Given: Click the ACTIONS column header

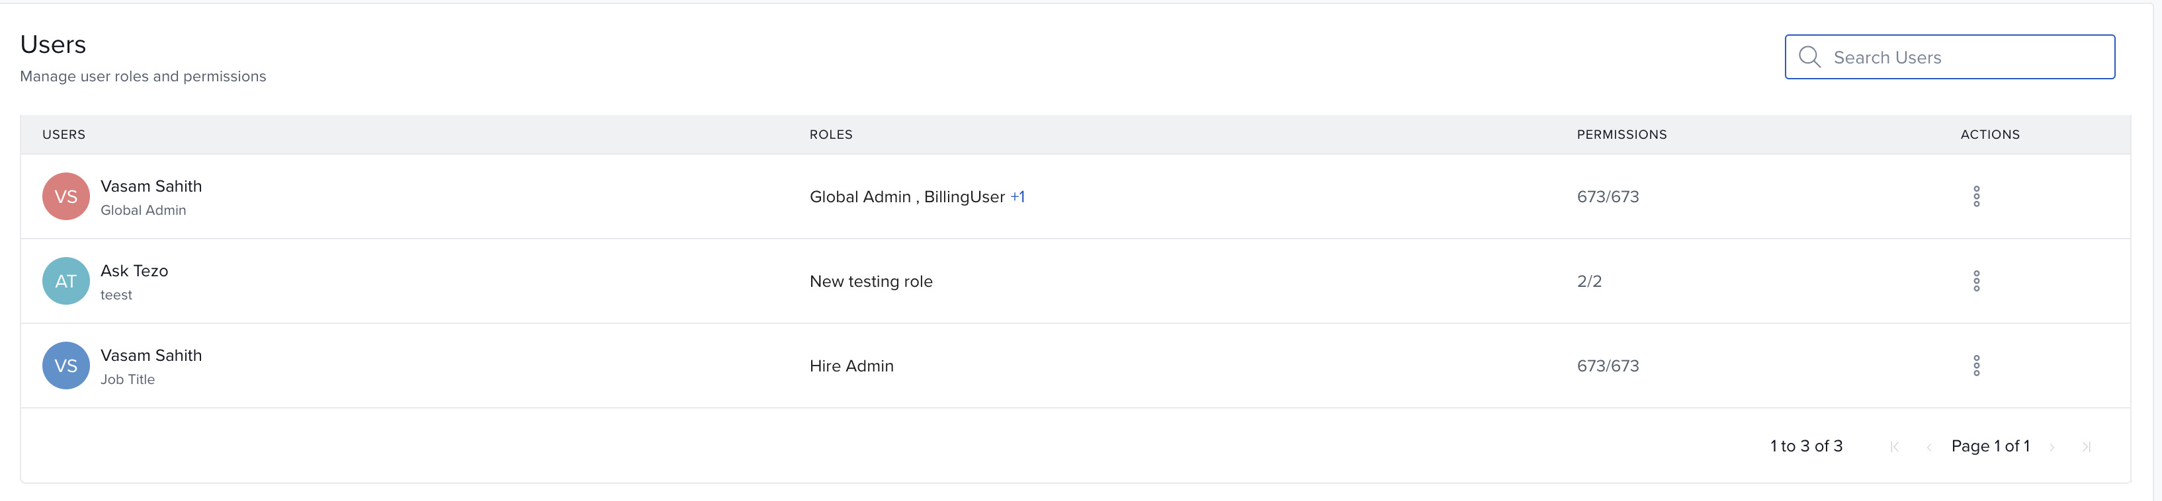Looking at the screenshot, I should point(1989,134).
